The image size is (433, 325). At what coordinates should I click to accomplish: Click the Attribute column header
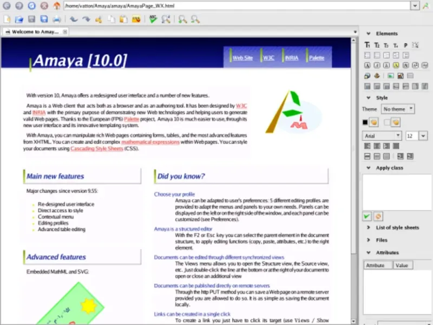[x=377, y=265]
